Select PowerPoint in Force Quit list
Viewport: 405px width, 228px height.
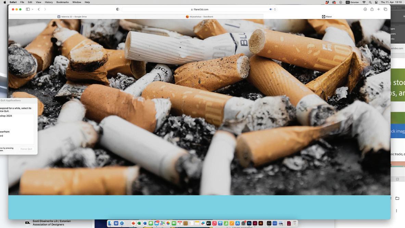tap(17, 132)
